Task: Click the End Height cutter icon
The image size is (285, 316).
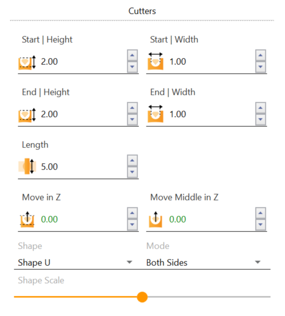Action: tap(27, 115)
